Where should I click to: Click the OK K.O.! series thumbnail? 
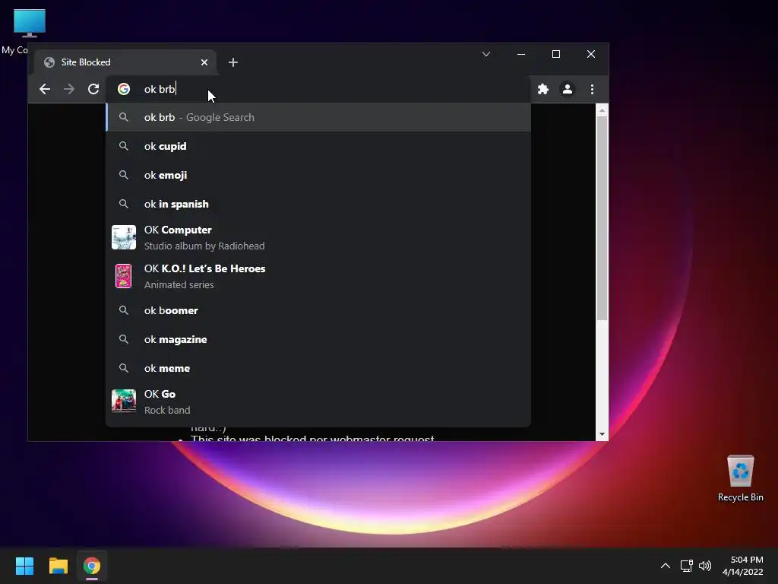click(x=124, y=276)
